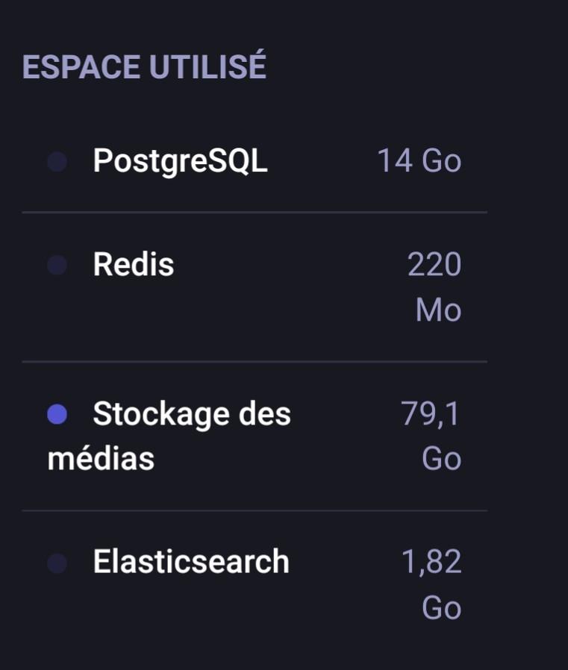Click the Go unit under 1,82

point(441,607)
